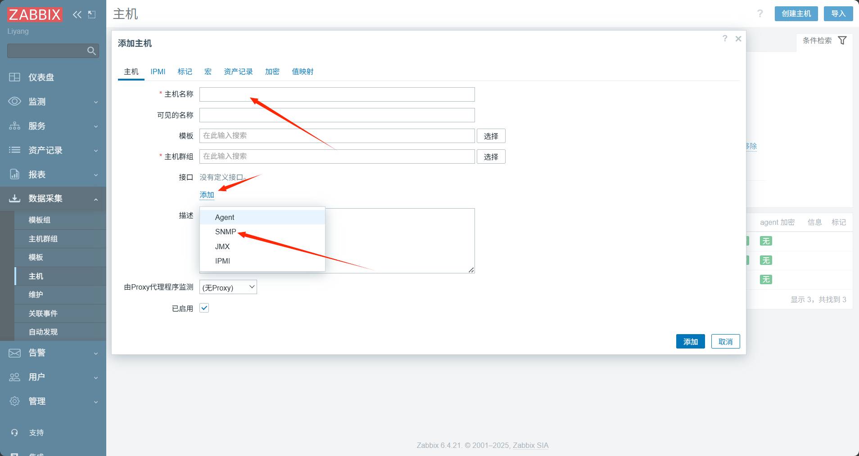This screenshot has height=456, width=859.
Task: Click 选择 button next to 模板
Action: [491, 136]
